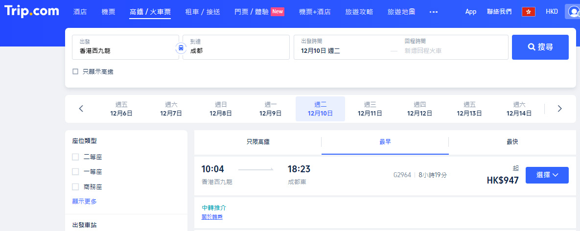Expand seat types with 顯示更多
This screenshot has width=580, height=231.
click(84, 202)
